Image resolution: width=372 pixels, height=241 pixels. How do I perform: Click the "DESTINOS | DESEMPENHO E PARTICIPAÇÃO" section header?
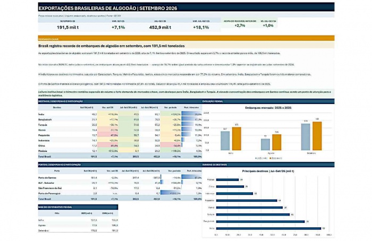click(120, 101)
